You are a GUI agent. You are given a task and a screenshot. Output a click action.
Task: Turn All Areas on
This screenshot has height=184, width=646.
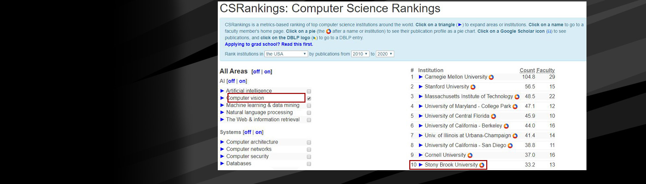pos(267,72)
